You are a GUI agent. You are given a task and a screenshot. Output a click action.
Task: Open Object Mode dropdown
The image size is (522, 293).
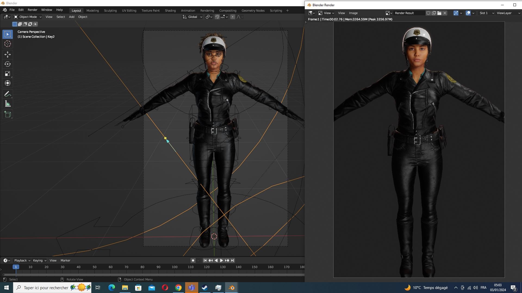point(28,17)
